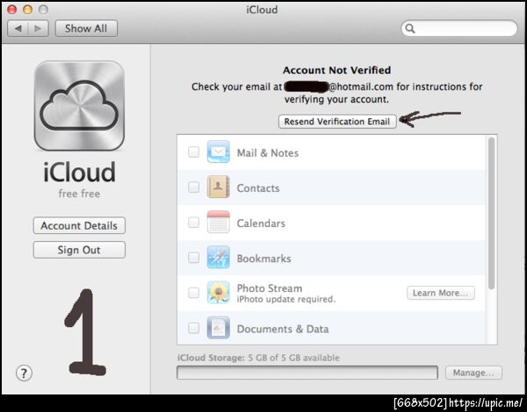Click the 'Contacts' label
This screenshot has width=527, height=412.
click(258, 188)
